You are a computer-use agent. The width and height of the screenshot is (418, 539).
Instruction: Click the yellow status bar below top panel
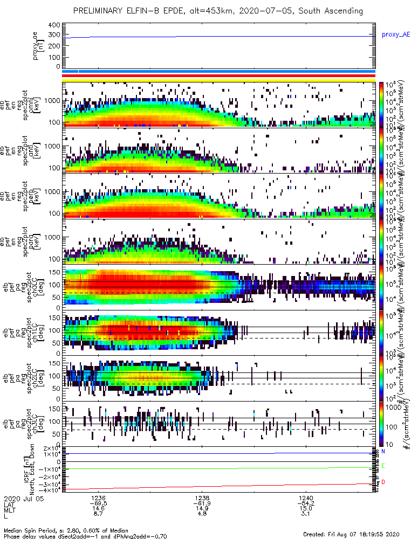point(218,80)
